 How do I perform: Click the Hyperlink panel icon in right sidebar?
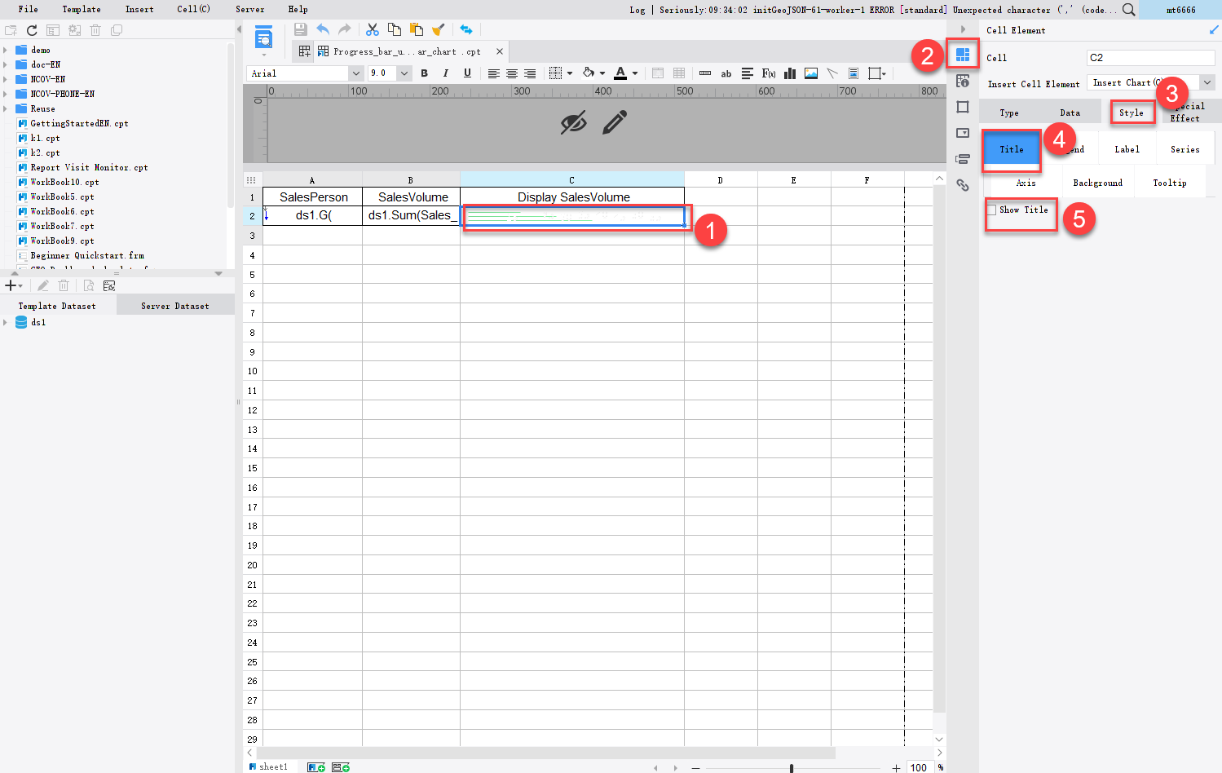click(x=963, y=185)
